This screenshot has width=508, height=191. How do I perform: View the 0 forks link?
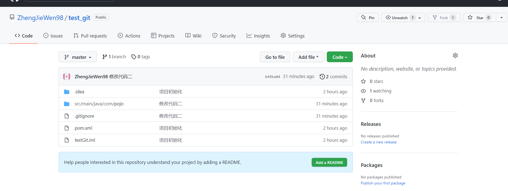[377, 100]
